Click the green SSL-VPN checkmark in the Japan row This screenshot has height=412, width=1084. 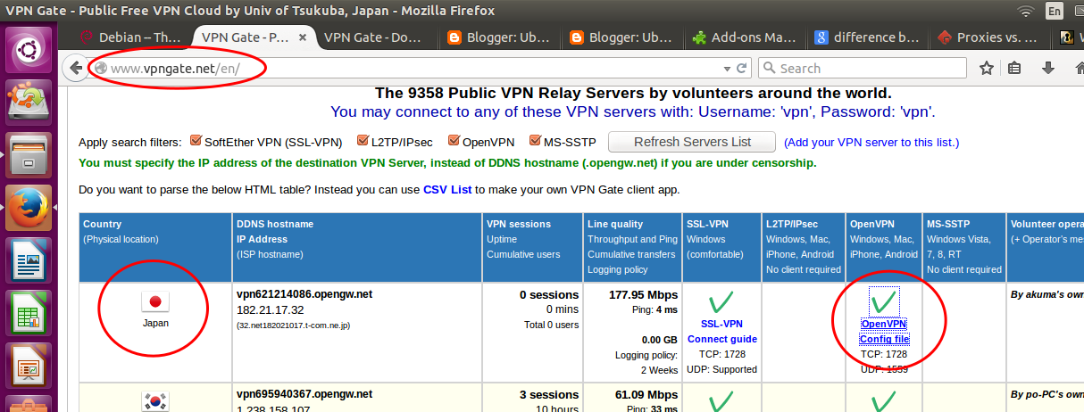722,301
